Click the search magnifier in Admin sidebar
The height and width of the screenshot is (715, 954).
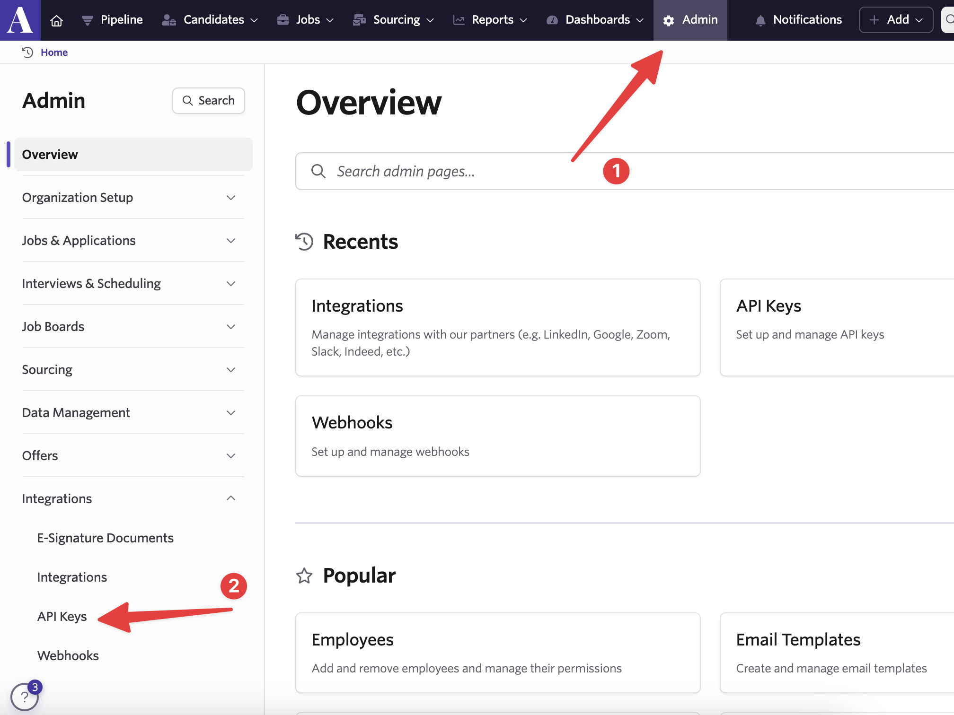pos(189,100)
